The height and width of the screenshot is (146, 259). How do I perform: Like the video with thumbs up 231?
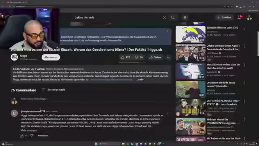(x=125, y=57)
